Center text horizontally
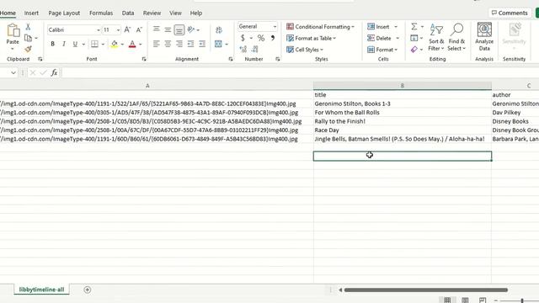 (168, 44)
